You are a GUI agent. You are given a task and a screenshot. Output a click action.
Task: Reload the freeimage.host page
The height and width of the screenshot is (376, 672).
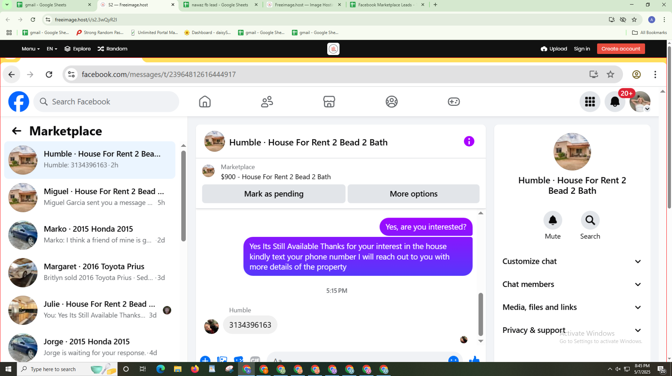(x=33, y=20)
